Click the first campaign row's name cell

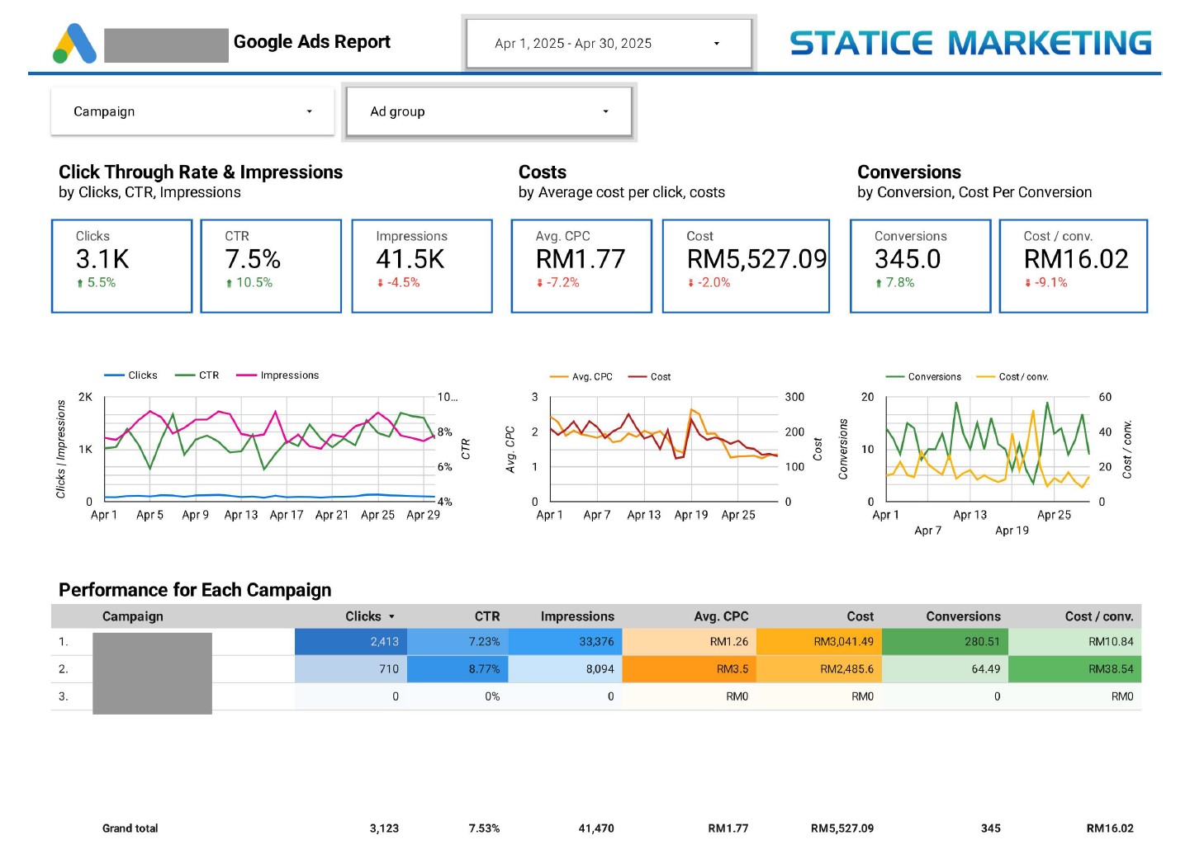pos(152,642)
